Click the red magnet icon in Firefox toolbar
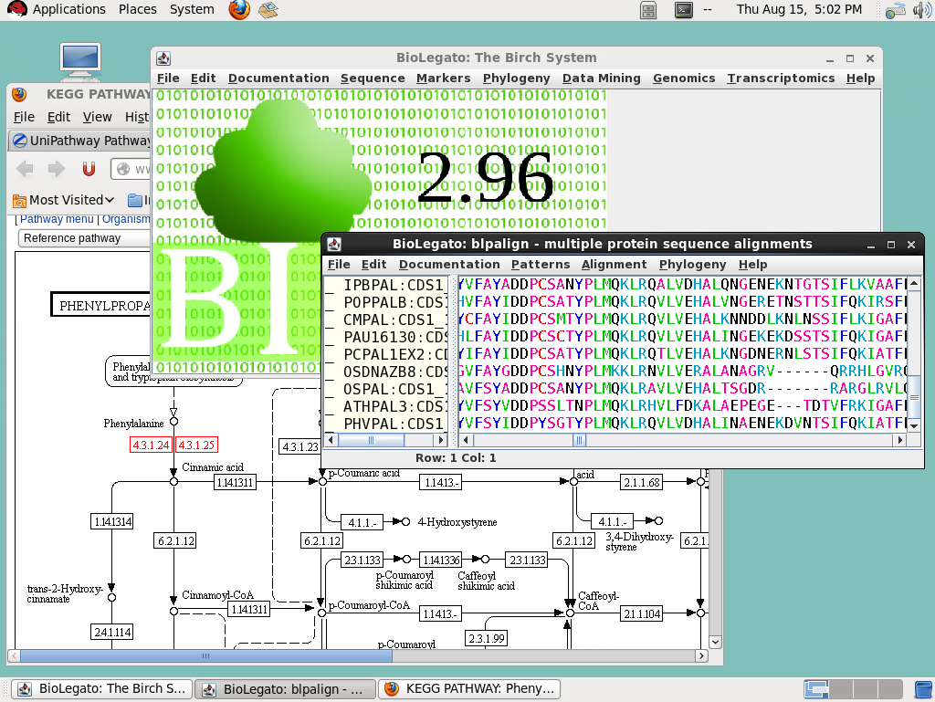The height and width of the screenshot is (702, 935). click(89, 169)
